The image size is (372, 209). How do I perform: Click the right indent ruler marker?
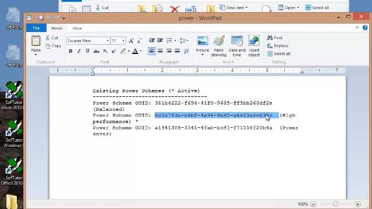click(x=302, y=71)
